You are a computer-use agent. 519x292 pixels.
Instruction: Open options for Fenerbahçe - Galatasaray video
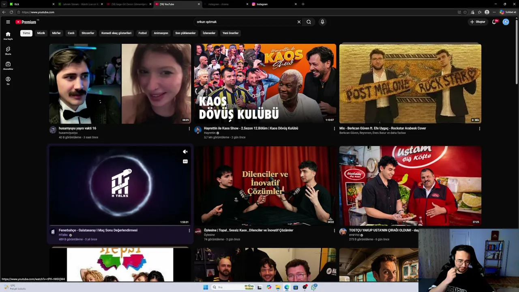189,231
